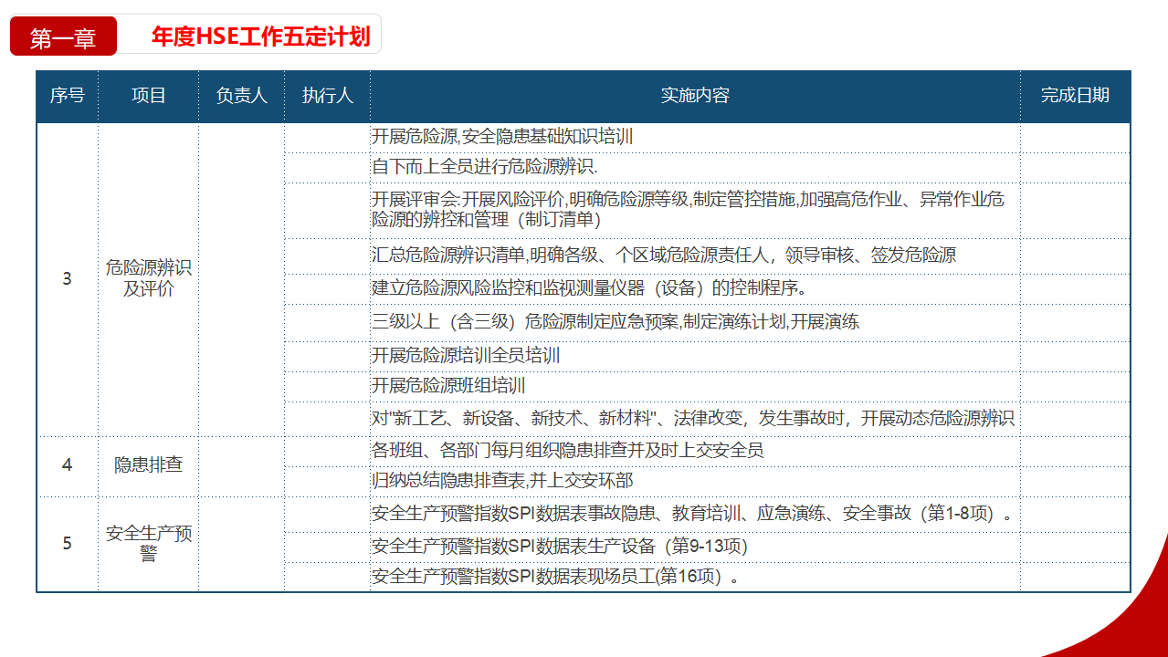
Task: Select row starting 对"新工艺、新设备
Action: pos(695,419)
